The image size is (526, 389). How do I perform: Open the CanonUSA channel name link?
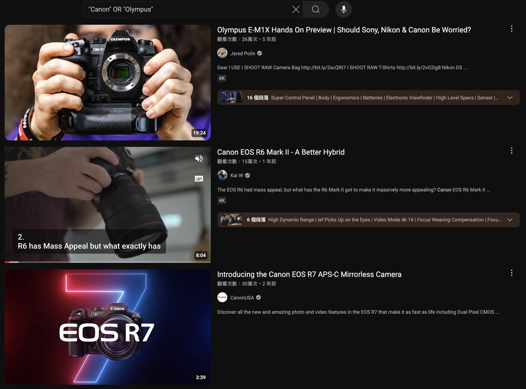(242, 298)
